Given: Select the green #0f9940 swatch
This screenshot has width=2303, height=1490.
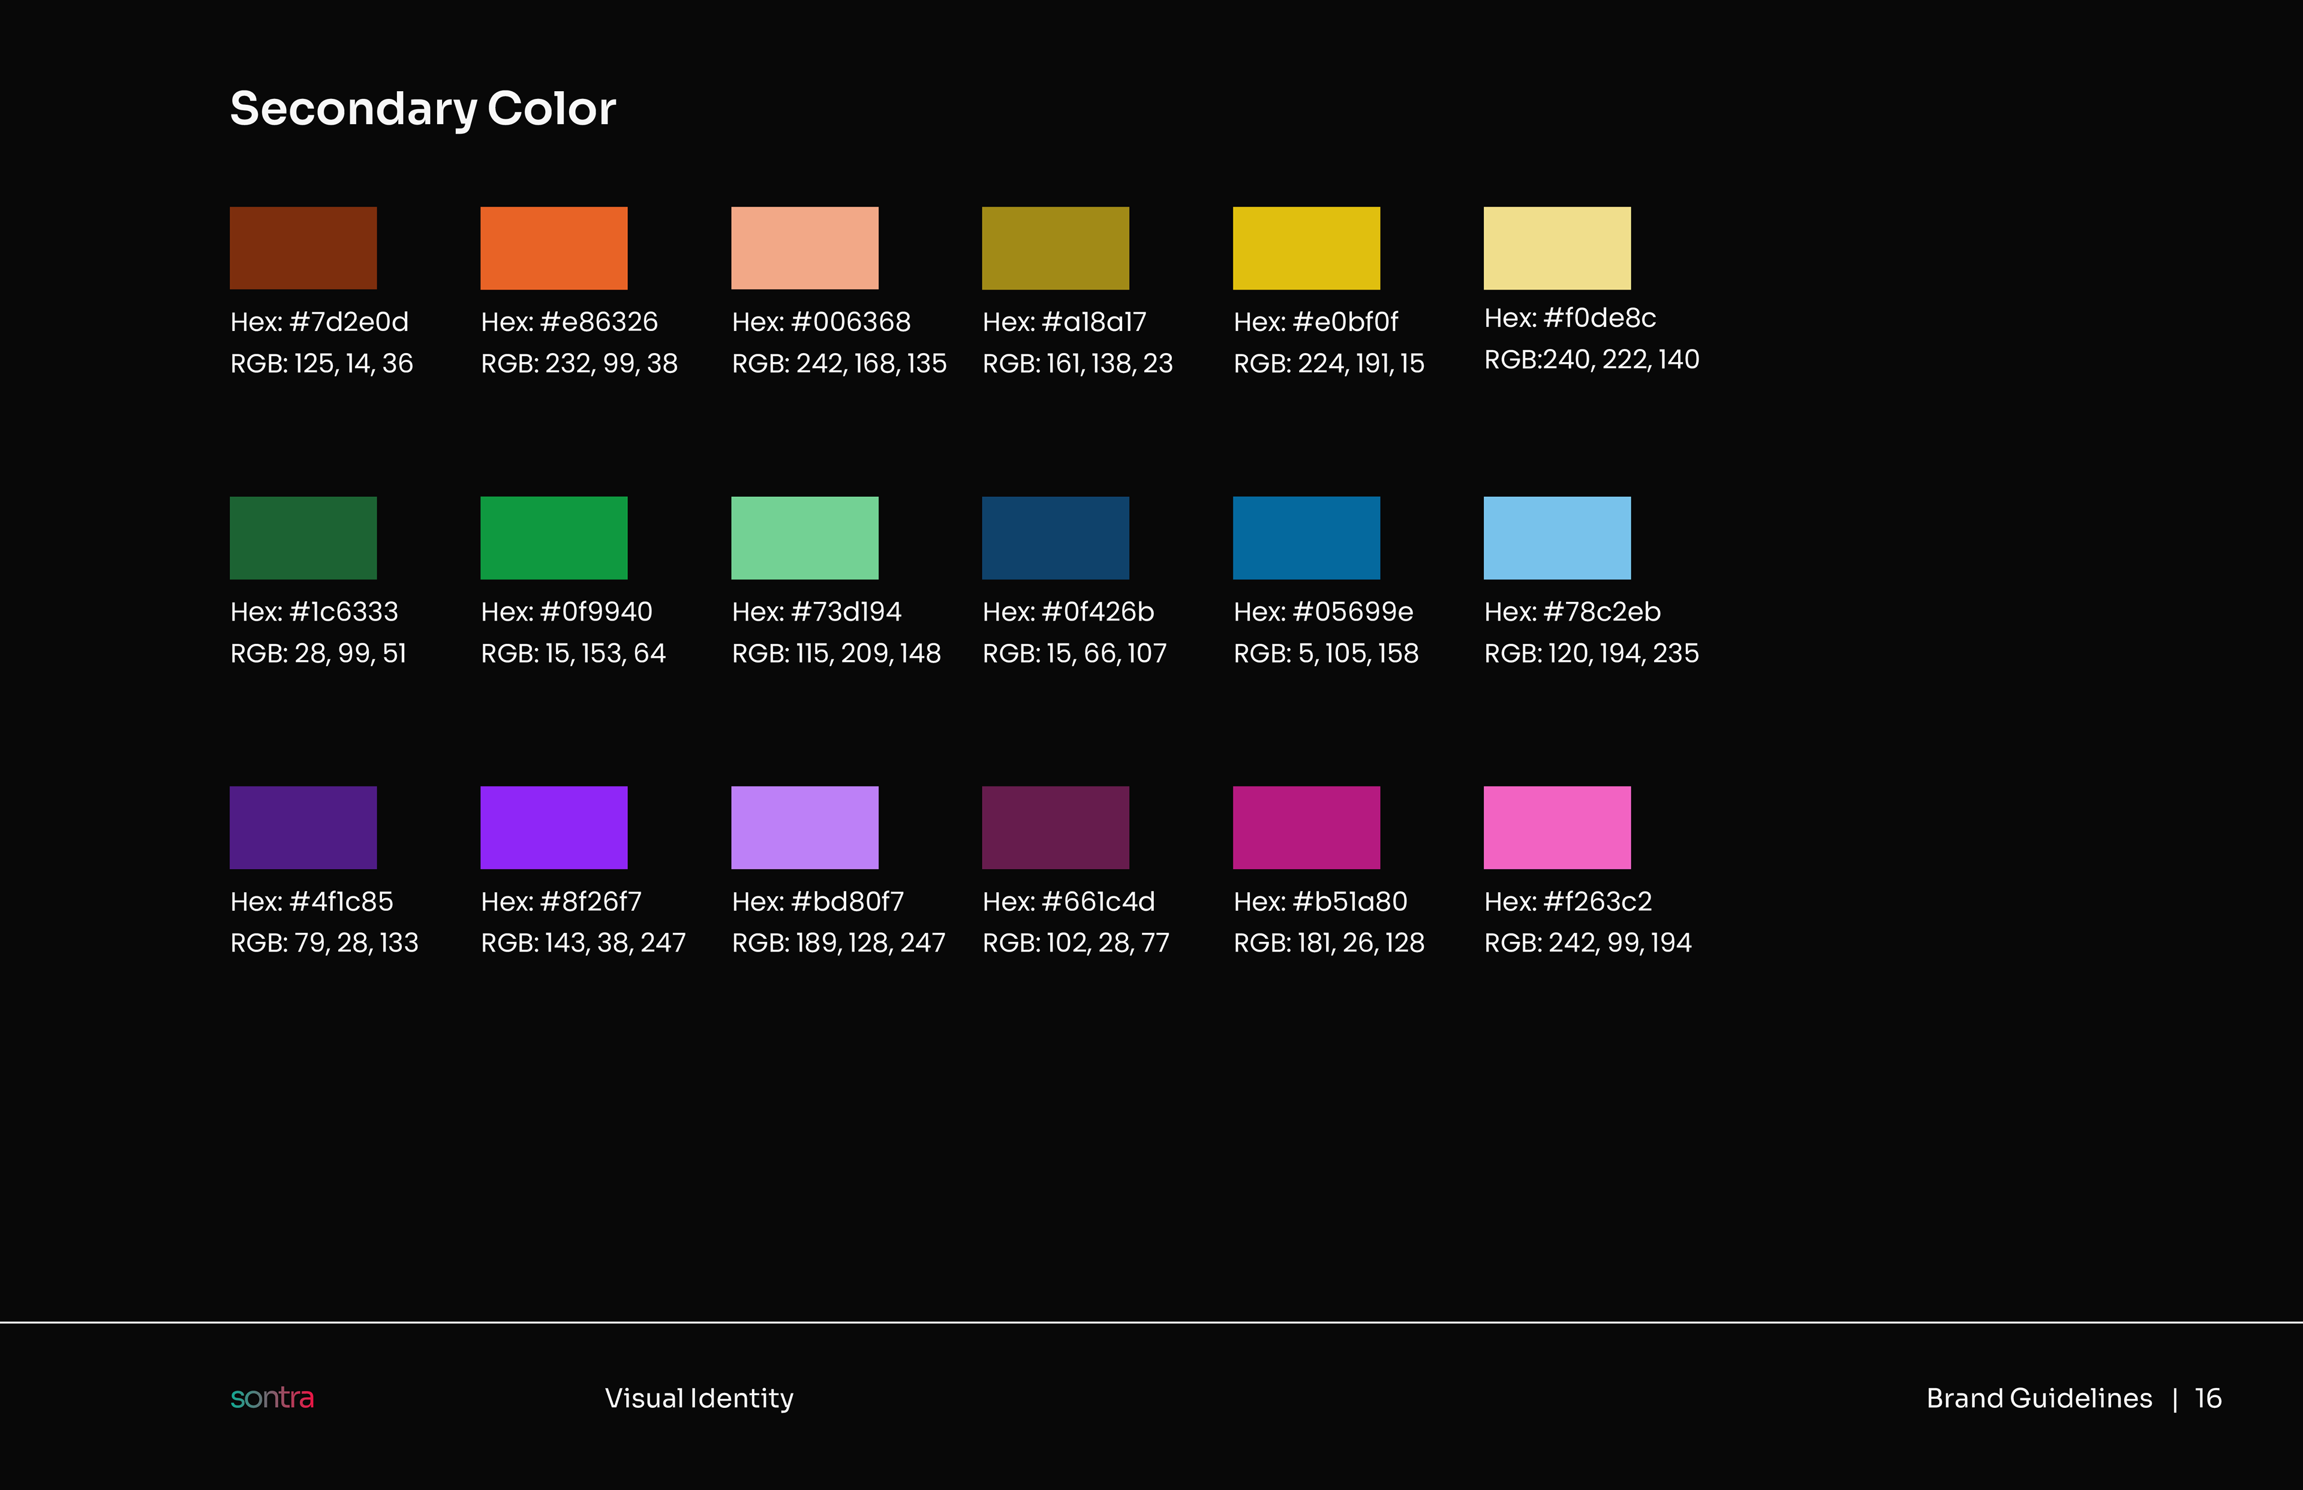Looking at the screenshot, I should point(554,538).
